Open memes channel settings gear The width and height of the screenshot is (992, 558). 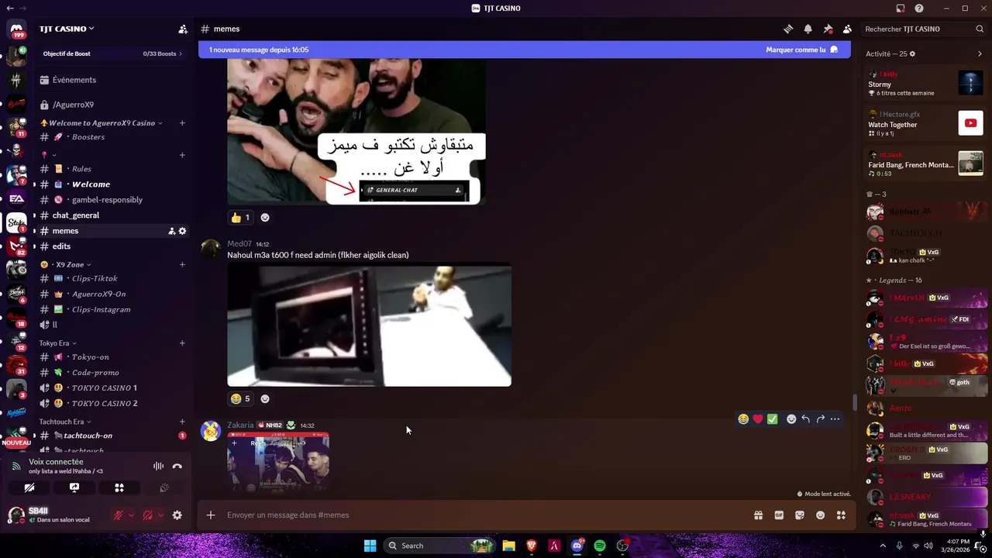(x=182, y=231)
